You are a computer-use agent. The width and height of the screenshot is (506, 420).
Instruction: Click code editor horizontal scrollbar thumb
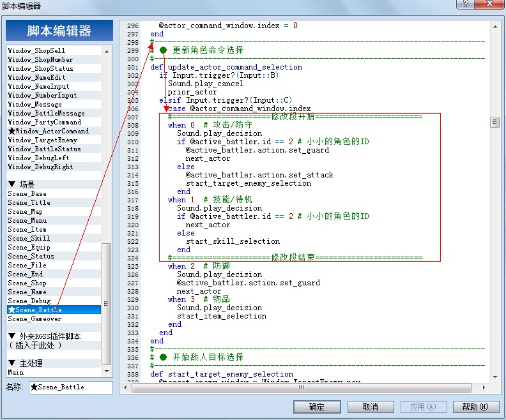coord(302,387)
